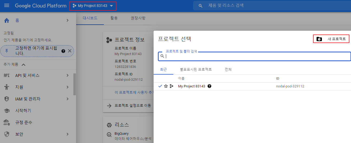Screen dimensions: 351x143
Task: Click the search magnifier icon in top bar
Action: [201, 6]
